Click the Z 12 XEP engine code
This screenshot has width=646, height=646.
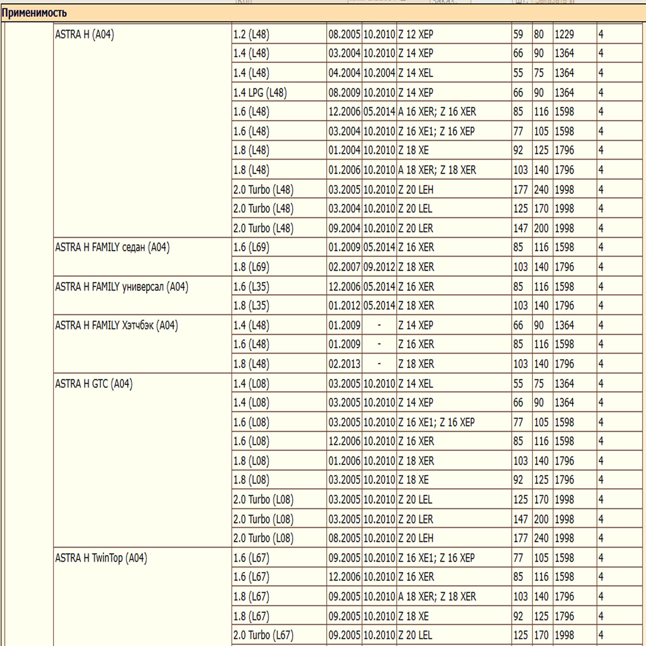[415, 35]
